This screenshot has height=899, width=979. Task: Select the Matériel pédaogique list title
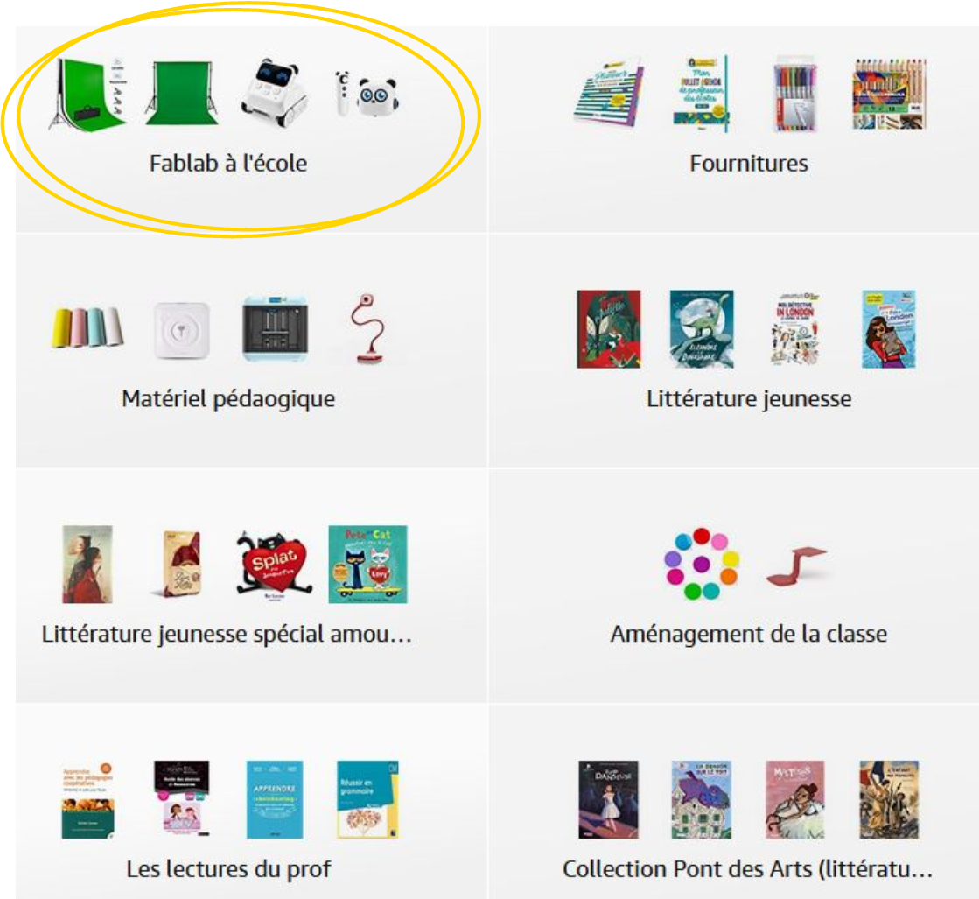click(228, 398)
